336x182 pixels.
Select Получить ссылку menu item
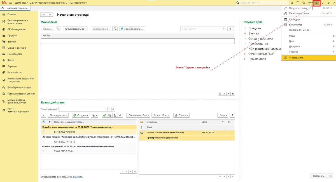pos(309,8)
